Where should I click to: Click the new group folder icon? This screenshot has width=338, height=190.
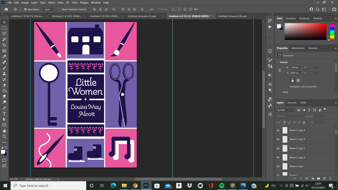(x=318, y=178)
